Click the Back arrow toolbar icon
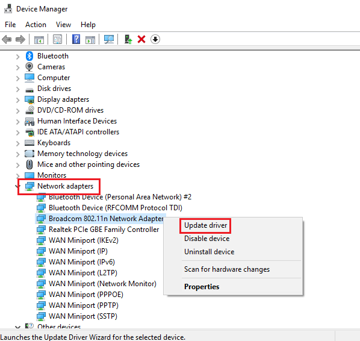360x341 pixels. (x=7, y=39)
